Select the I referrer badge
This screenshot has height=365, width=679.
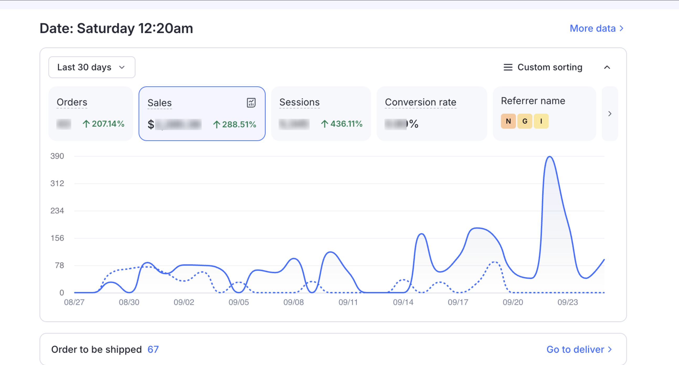[x=541, y=121]
